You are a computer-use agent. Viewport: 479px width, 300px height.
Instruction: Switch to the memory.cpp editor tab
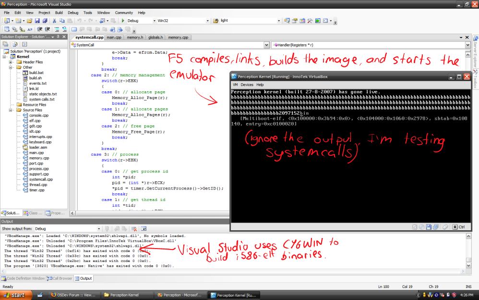pyautogui.click(x=178, y=37)
